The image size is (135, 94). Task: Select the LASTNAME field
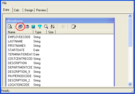click(15, 41)
